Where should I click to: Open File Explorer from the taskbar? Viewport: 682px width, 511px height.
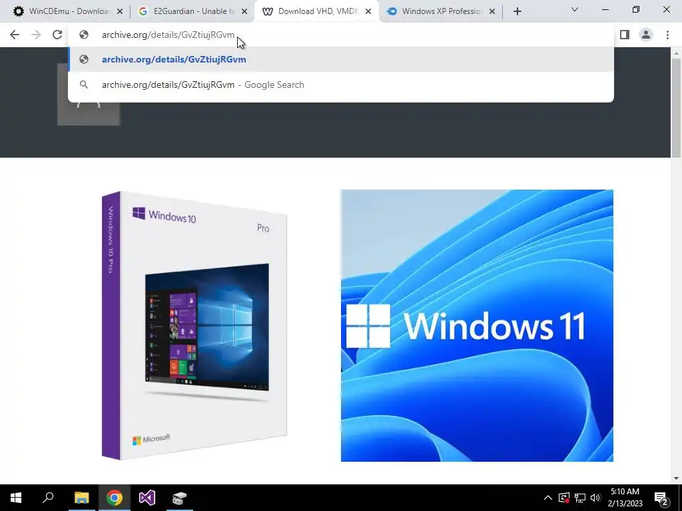coord(81,498)
